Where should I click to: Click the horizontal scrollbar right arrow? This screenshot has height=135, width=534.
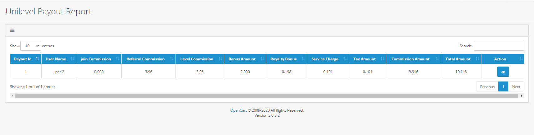click(x=521, y=96)
